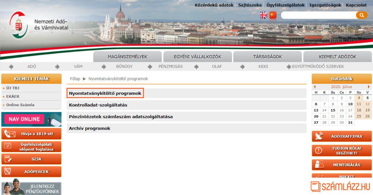This screenshot has width=373, height=195.
Task: Click the NAV logo emblem
Action: [x=19, y=25]
